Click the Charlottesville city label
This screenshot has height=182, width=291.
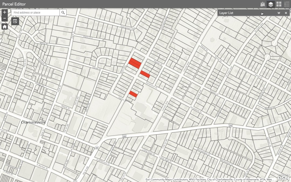[x=33, y=122]
